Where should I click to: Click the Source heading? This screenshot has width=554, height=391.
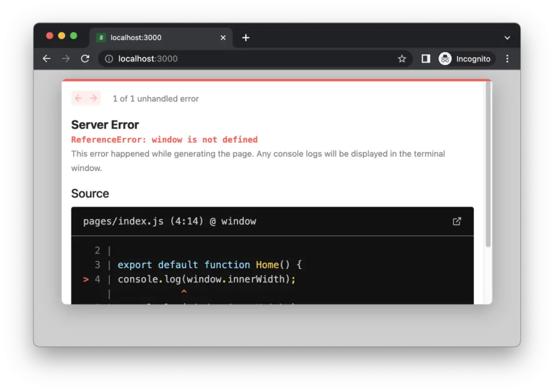[90, 194]
